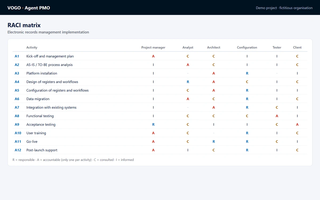Select activity ID A1
This screenshot has width=320, height=200.
(x=17, y=56)
